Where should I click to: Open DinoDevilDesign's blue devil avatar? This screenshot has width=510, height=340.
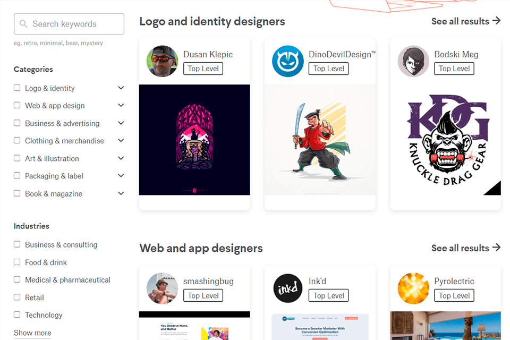(x=288, y=61)
